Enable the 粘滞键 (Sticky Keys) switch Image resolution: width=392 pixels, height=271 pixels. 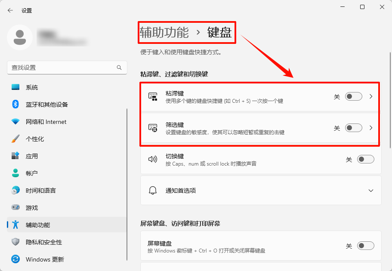pyautogui.click(x=354, y=96)
